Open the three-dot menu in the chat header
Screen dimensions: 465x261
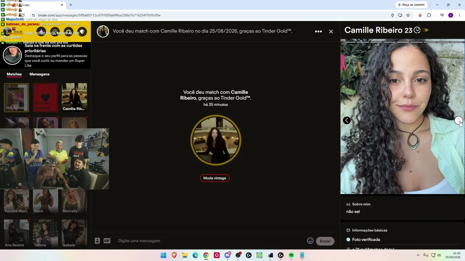tap(318, 32)
